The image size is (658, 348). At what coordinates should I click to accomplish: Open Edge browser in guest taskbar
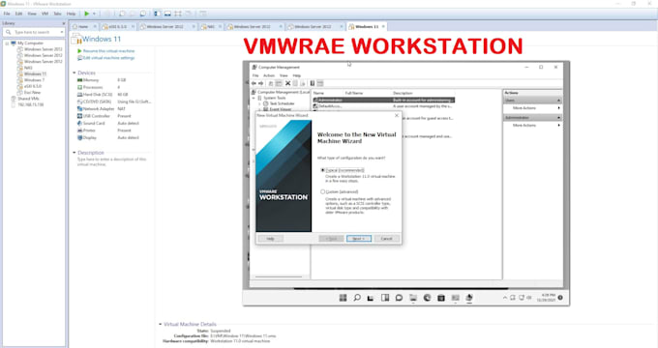click(x=427, y=298)
